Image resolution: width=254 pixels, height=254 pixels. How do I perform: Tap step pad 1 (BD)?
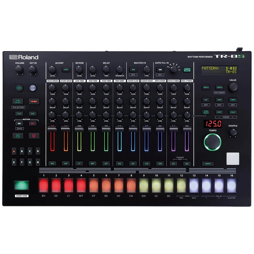point(44,185)
